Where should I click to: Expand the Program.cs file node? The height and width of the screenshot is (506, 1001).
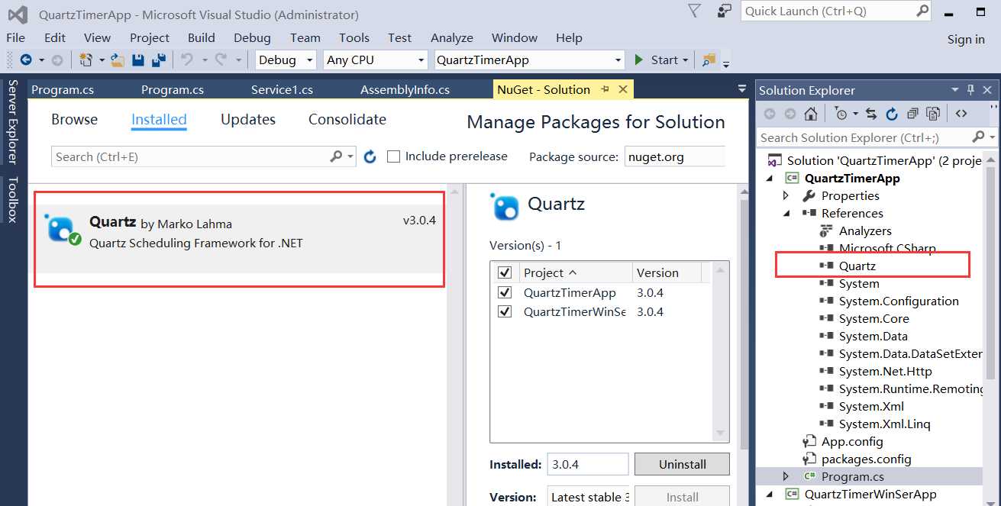(786, 476)
